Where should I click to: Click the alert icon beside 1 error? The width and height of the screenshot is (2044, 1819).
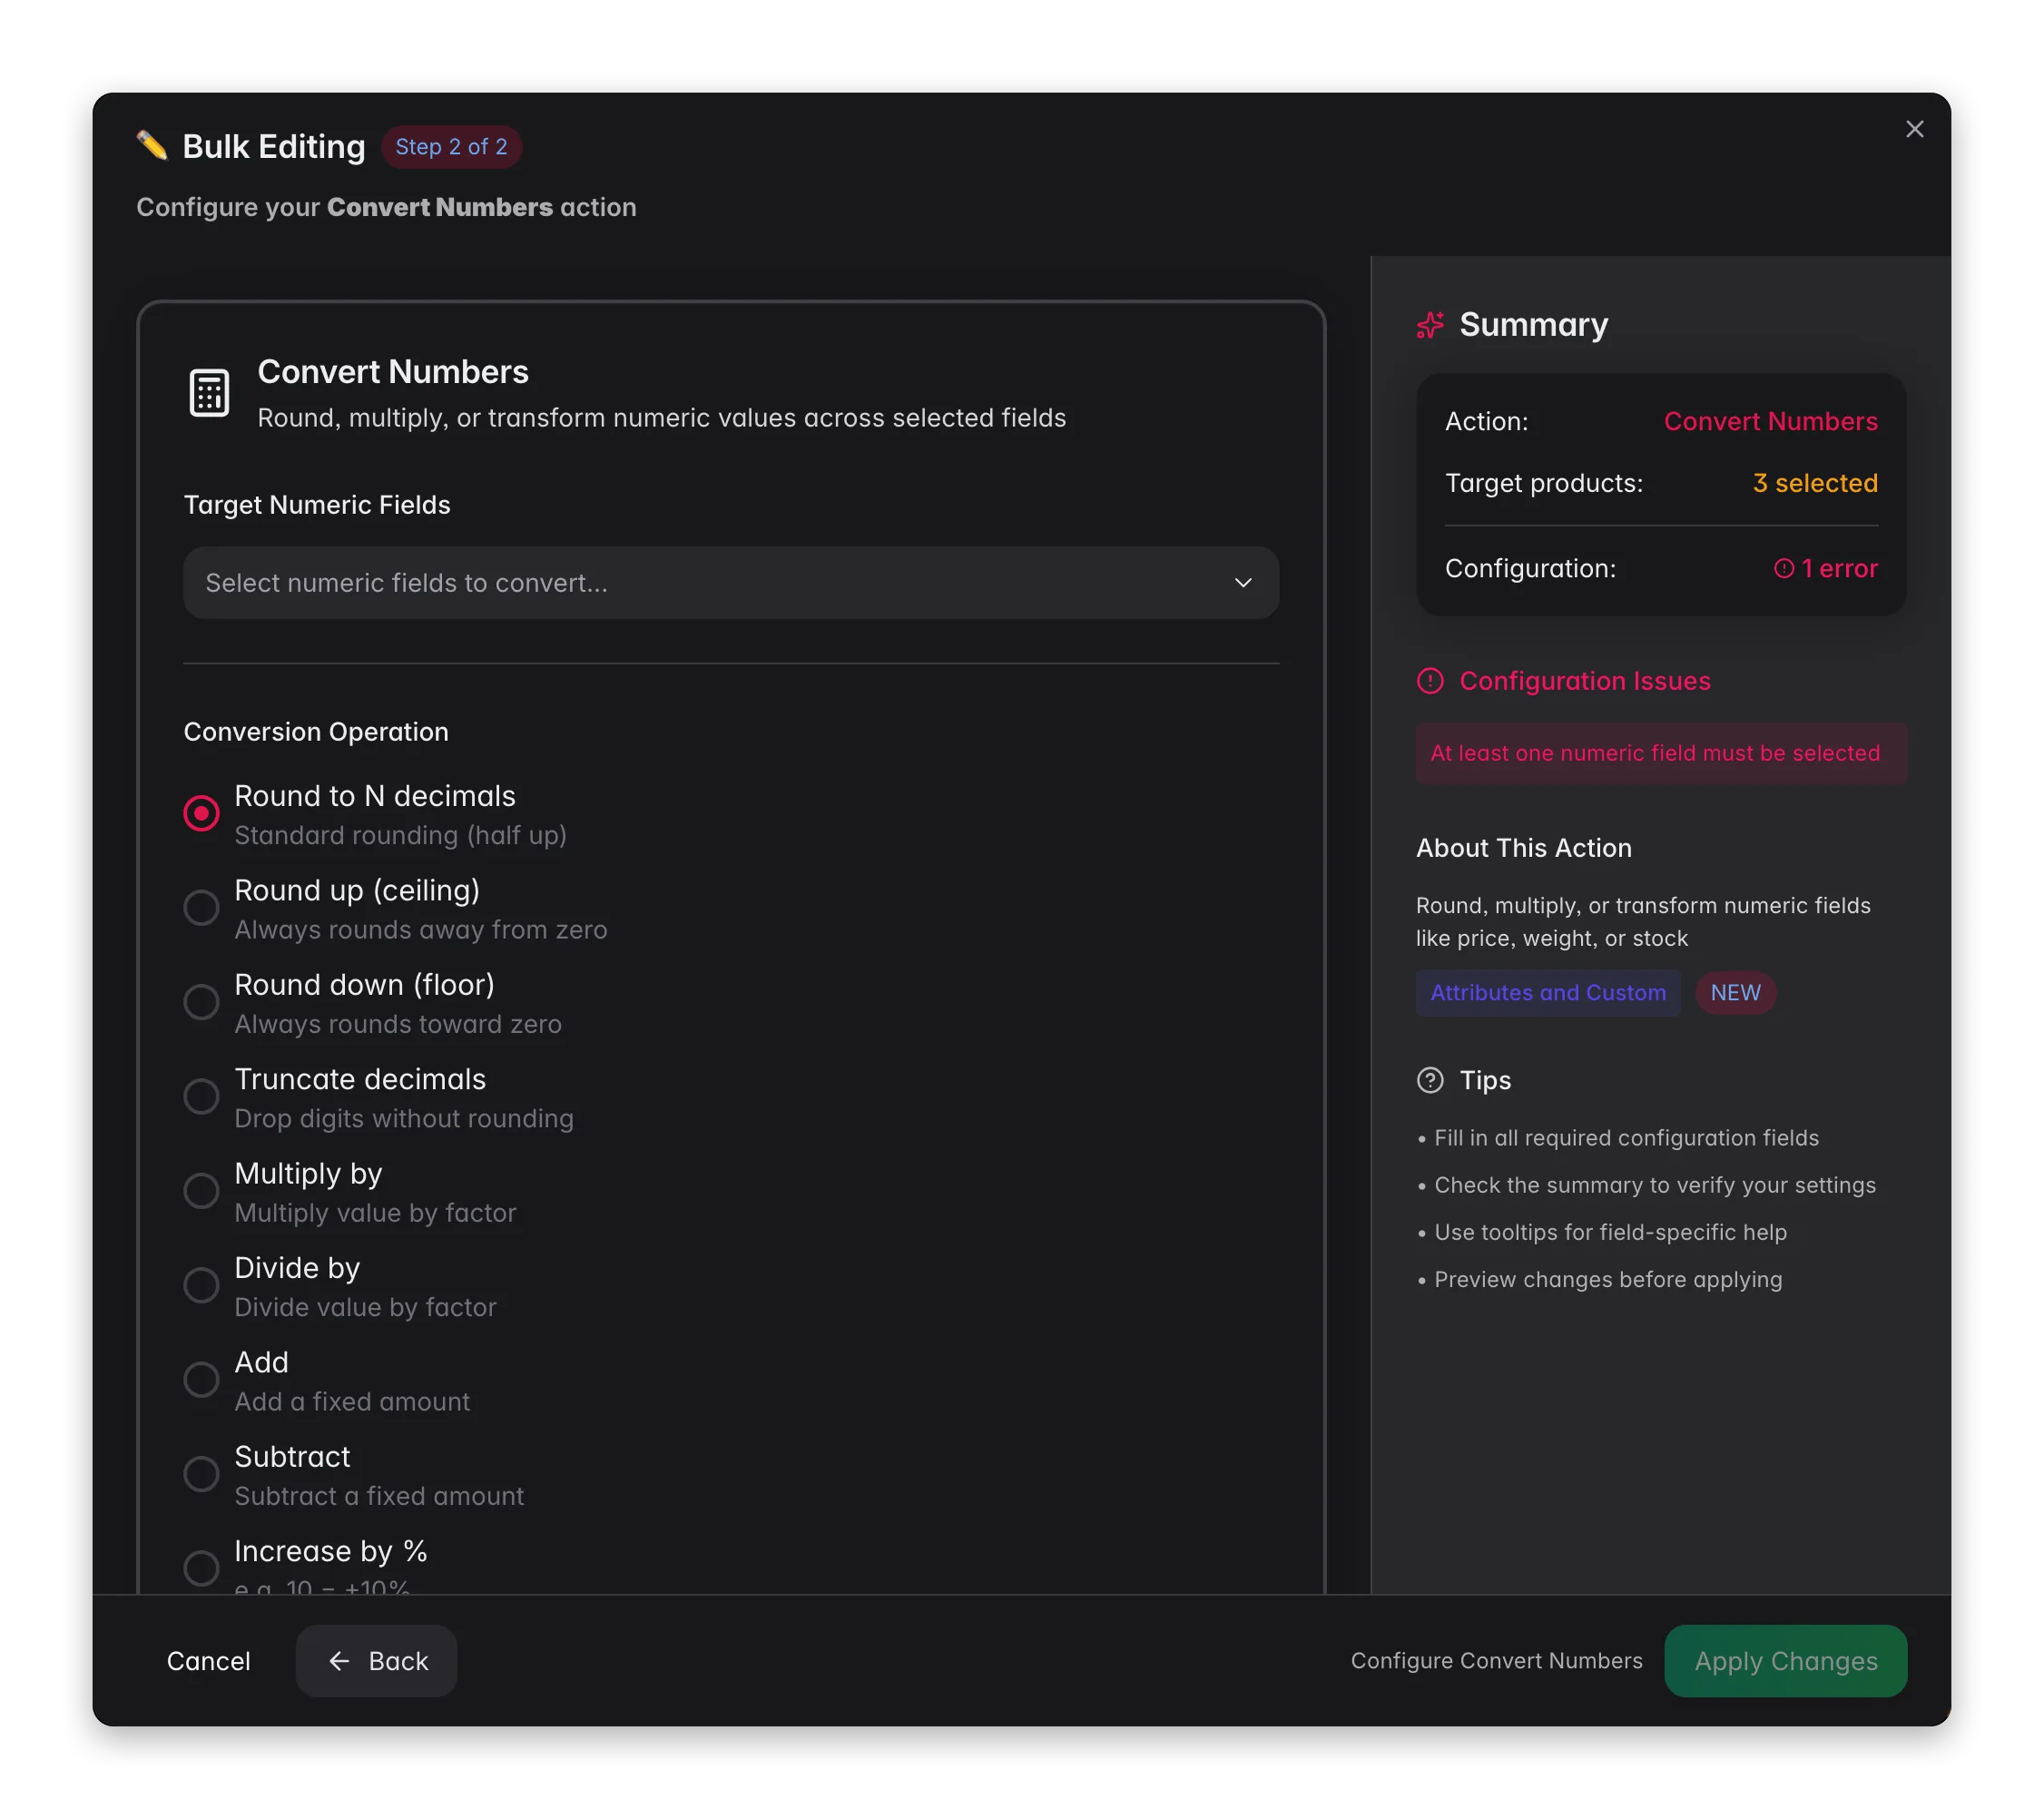click(1783, 568)
